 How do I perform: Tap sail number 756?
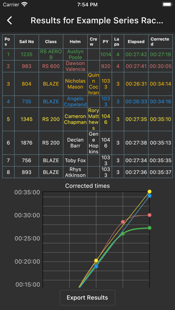coord(26,160)
